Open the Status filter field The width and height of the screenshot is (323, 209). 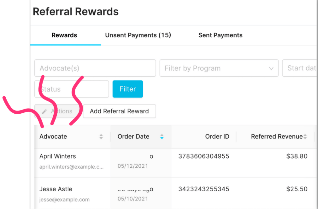point(72,89)
